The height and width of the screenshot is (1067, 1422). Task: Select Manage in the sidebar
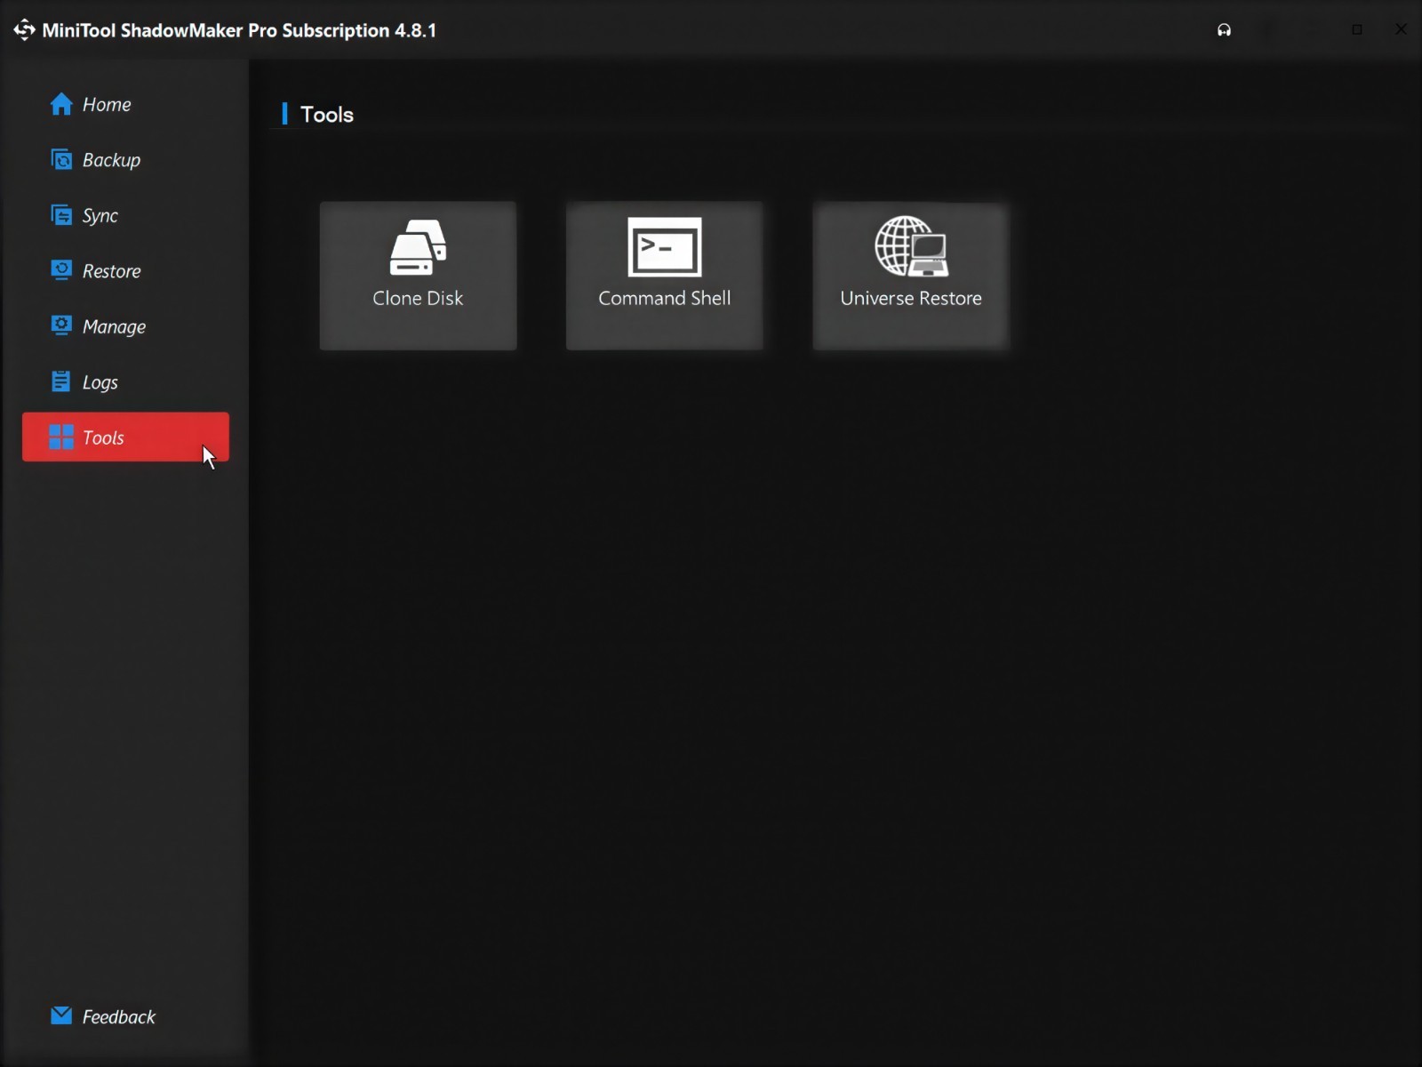(125, 327)
